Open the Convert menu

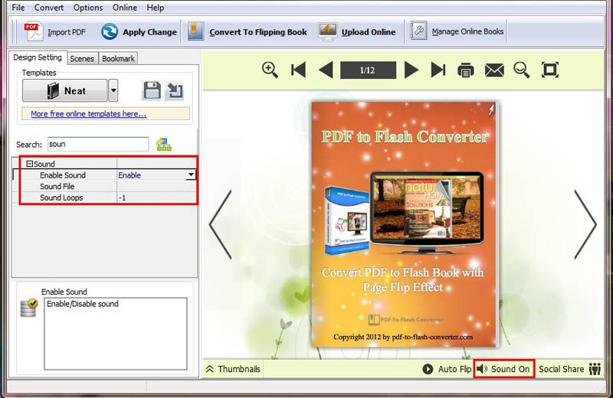[49, 8]
